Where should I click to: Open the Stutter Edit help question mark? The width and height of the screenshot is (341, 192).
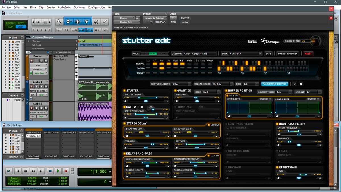295,84
